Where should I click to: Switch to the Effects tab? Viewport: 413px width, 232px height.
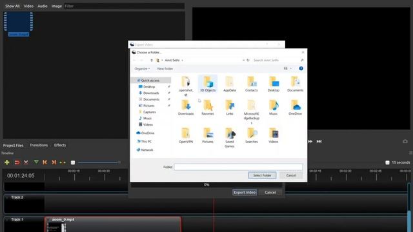coord(60,145)
